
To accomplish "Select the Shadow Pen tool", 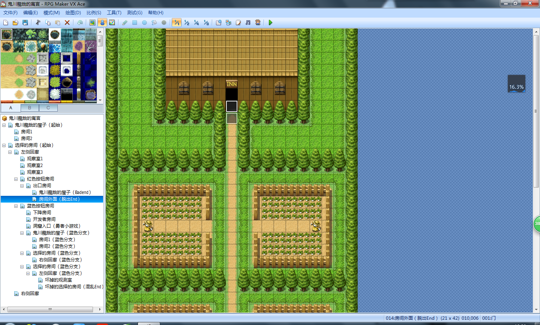I will (x=164, y=22).
